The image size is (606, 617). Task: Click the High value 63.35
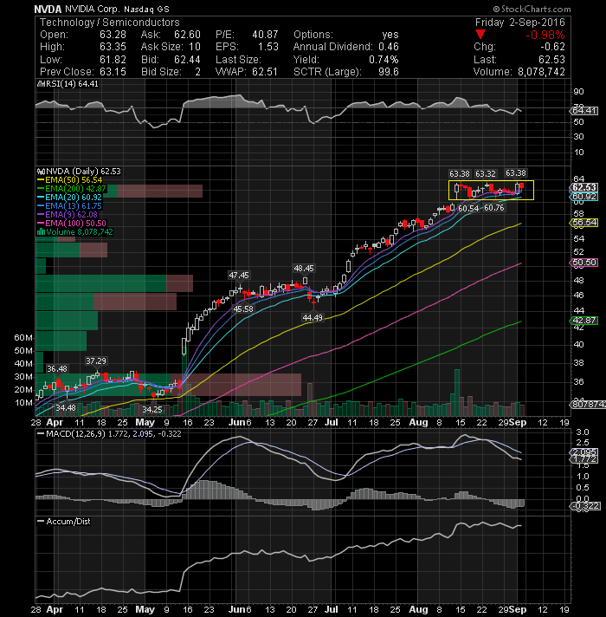coord(113,47)
